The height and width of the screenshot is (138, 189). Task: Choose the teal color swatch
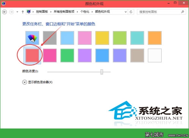pyautogui.click(x=137, y=38)
